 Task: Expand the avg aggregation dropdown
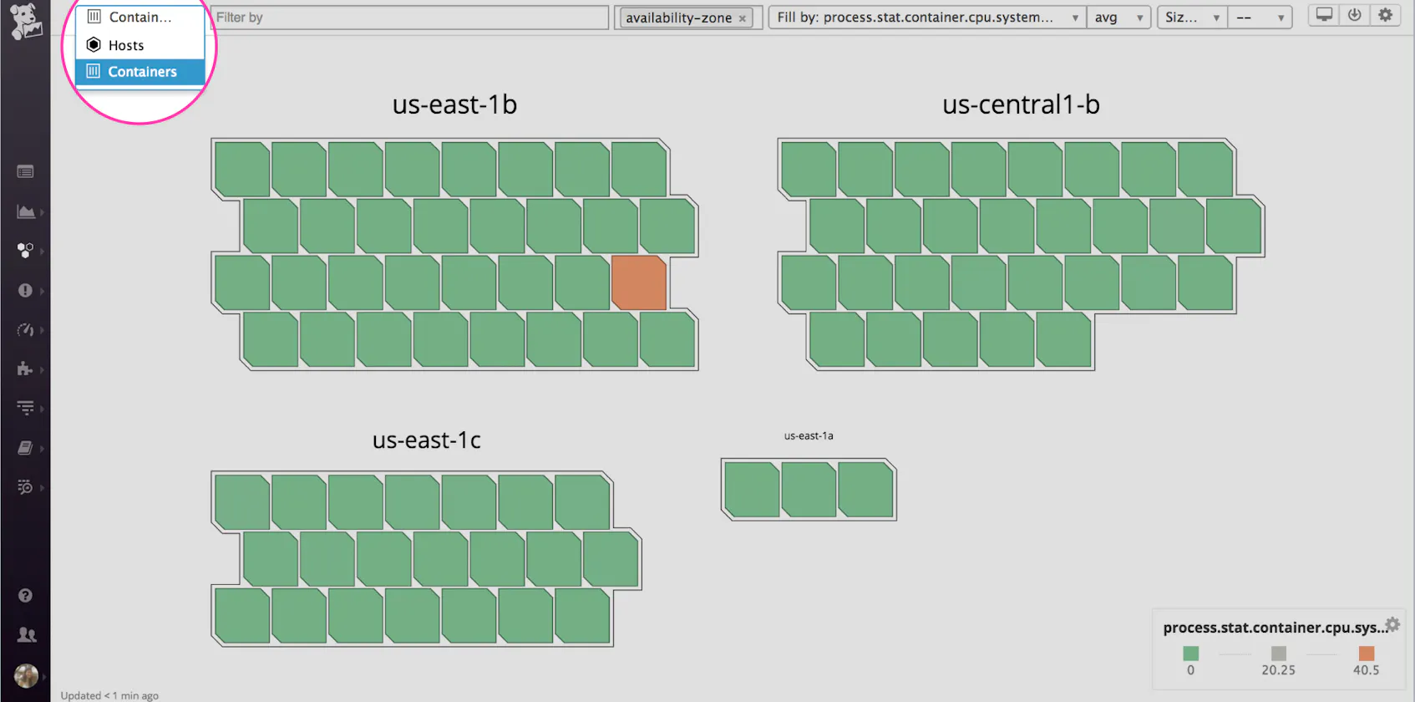click(1118, 18)
